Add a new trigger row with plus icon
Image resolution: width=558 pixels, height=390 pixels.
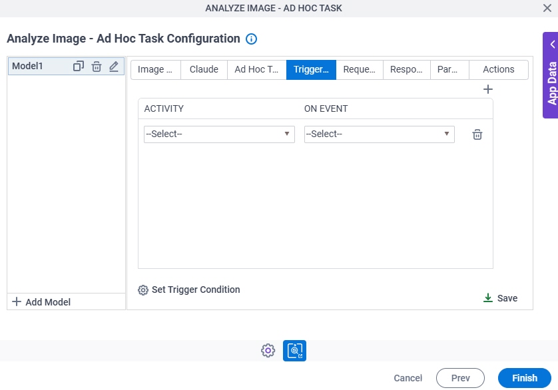coord(488,89)
